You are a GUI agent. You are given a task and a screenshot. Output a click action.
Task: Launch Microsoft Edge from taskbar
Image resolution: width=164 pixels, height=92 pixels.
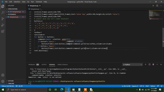point(62,90)
